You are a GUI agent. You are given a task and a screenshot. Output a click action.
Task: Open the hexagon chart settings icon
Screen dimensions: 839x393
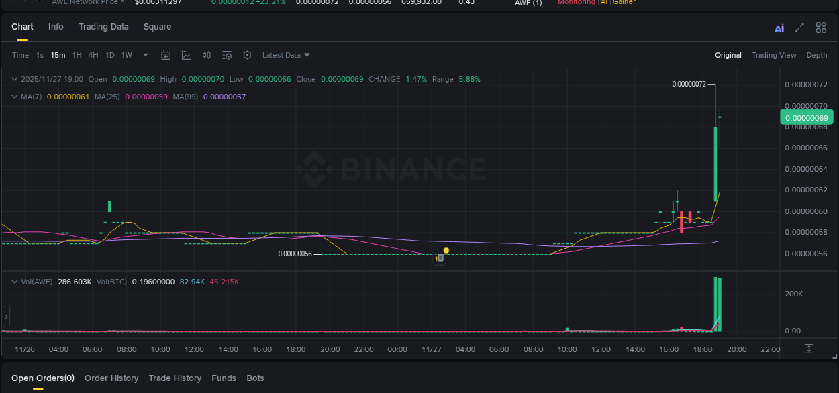(247, 55)
